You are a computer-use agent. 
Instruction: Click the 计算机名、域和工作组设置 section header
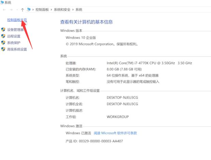(80, 91)
